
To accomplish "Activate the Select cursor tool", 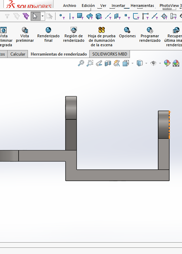I will tap(36, 16).
